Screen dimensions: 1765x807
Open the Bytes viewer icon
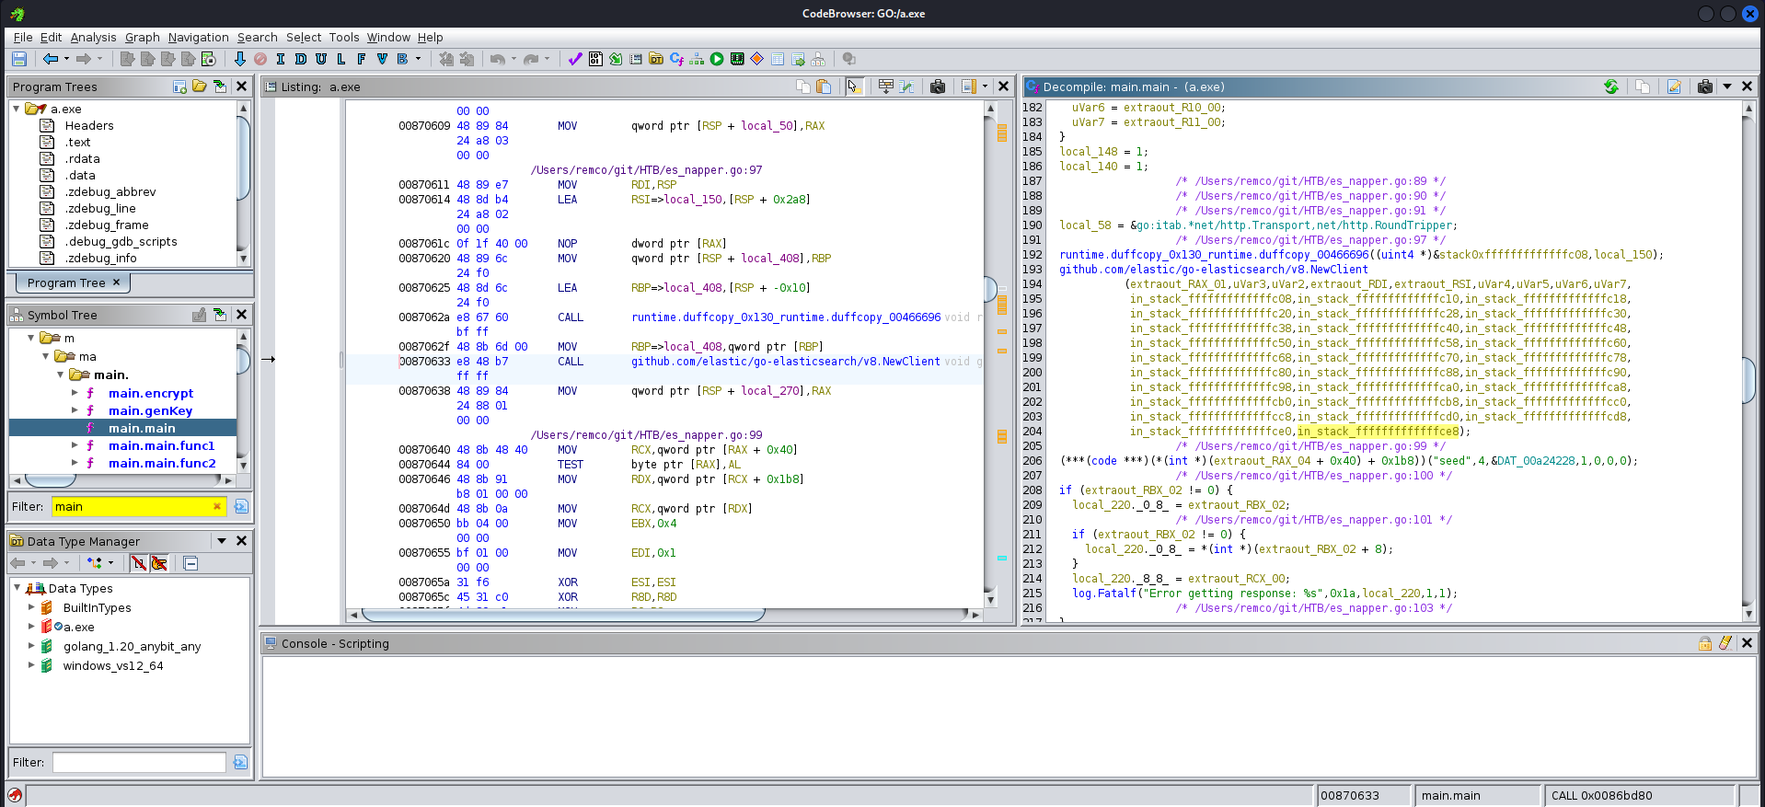click(x=595, y=59)
